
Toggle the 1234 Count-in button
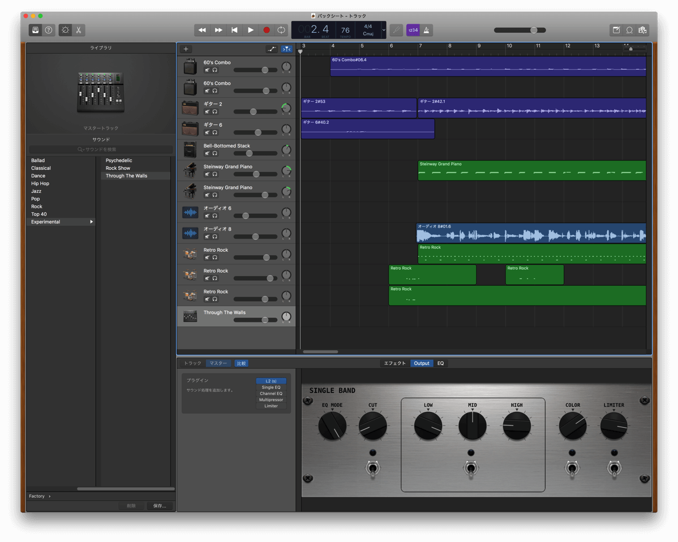413,30
